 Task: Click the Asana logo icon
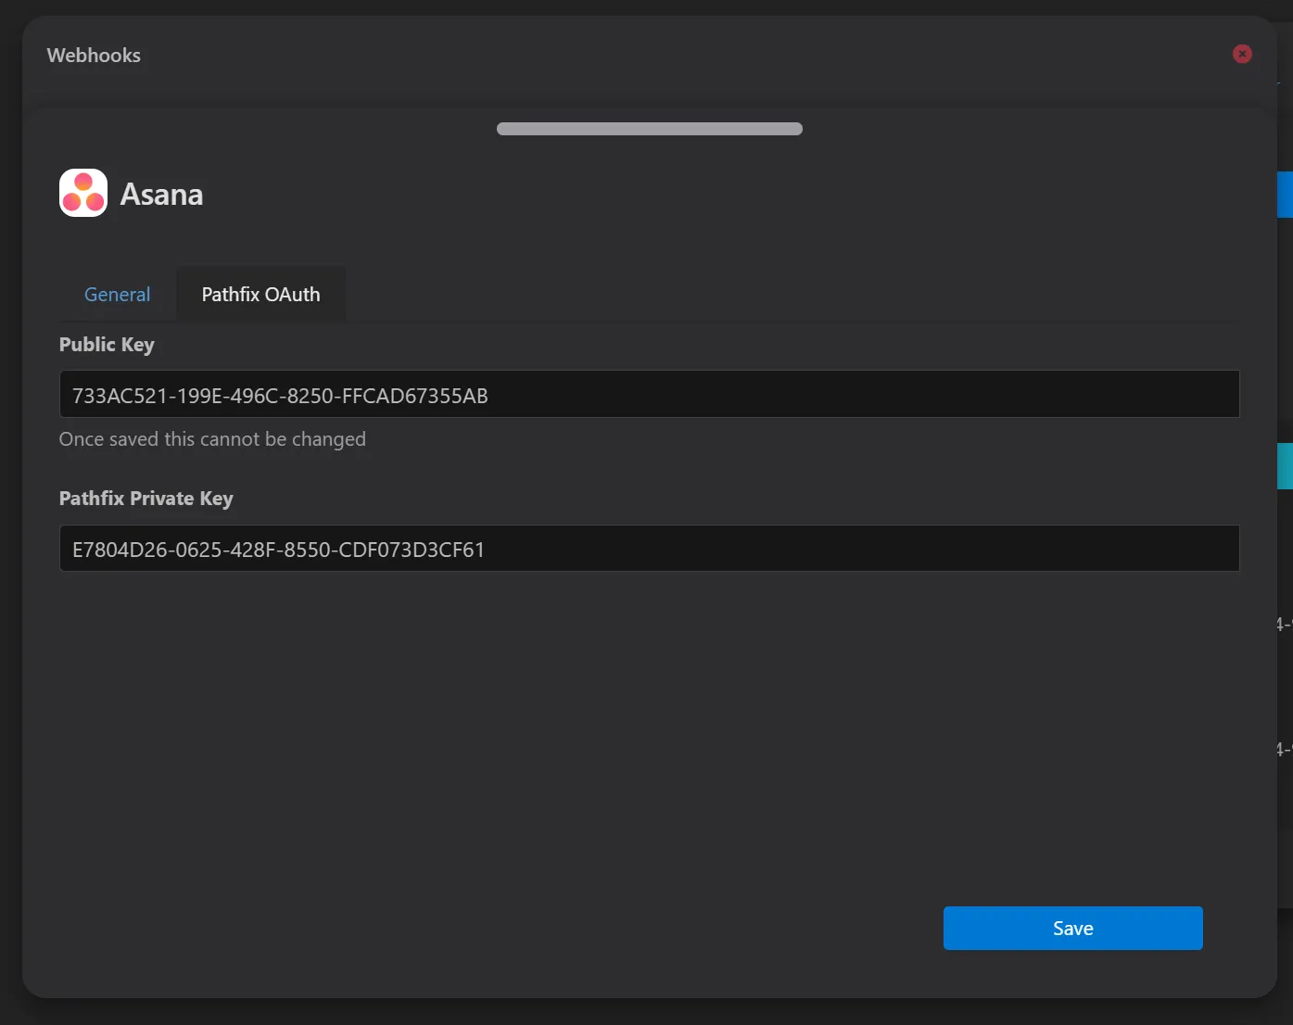(83, 193)
